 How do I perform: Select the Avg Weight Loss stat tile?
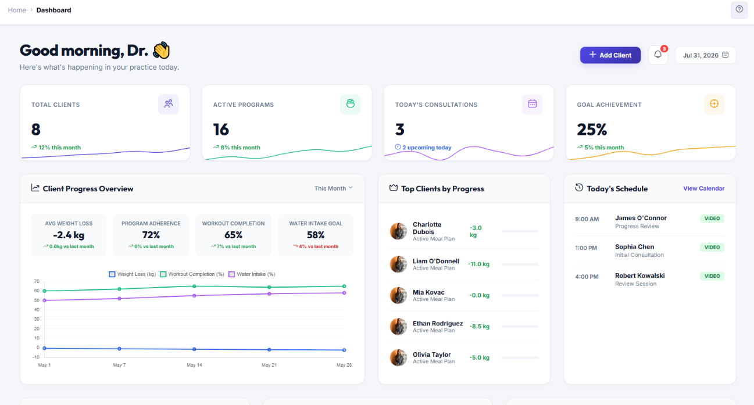tap(69, 235)
